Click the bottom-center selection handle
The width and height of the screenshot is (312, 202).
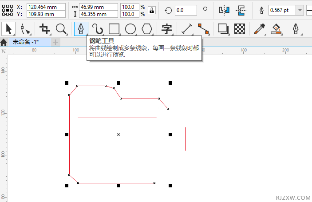coord(118,186)
